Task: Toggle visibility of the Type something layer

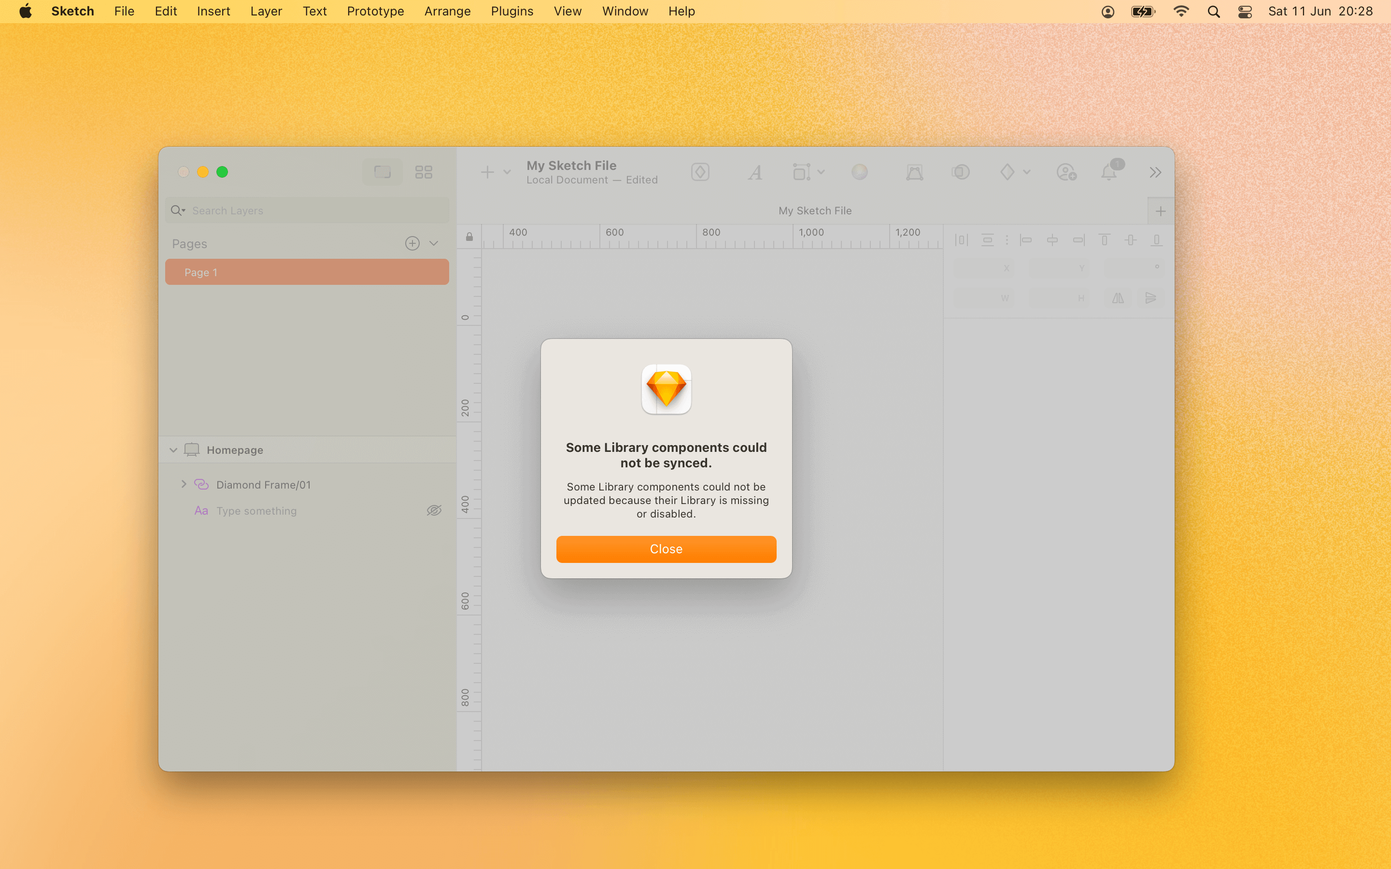Action: 434,510
